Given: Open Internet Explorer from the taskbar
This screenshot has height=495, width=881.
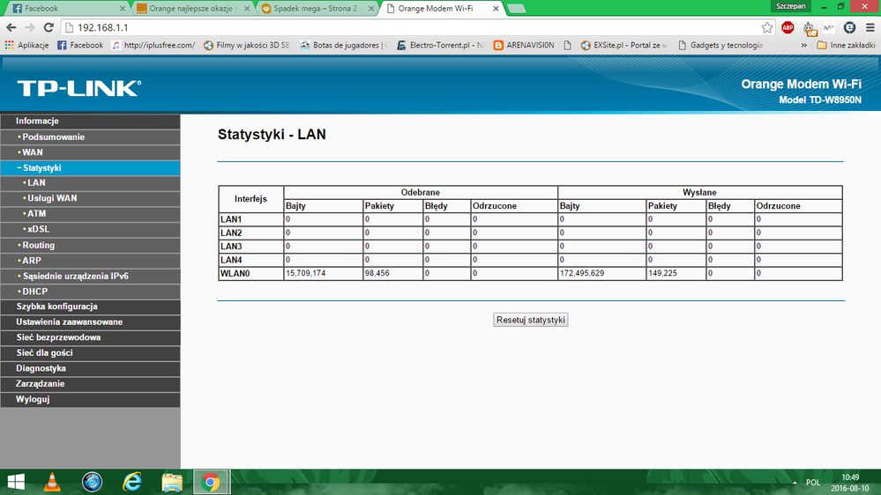Looking at the screenshot, I should [x=132, y=482].
